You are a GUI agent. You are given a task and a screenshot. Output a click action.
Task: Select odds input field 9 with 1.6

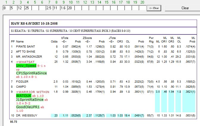click(64, 8)
